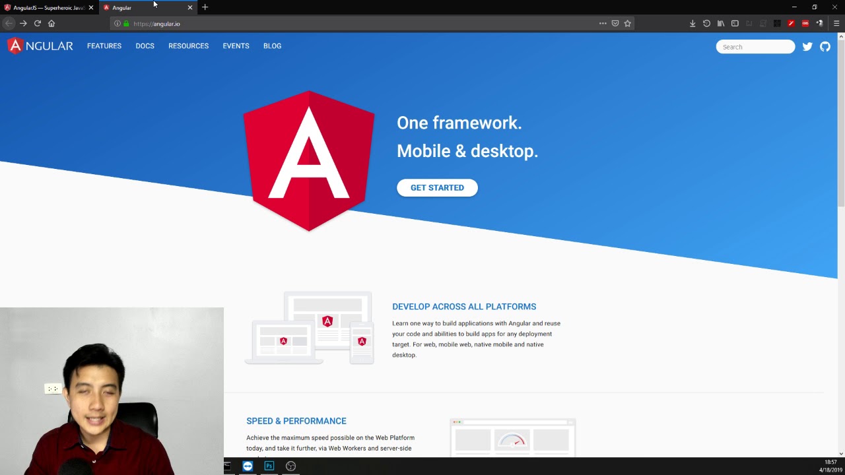This screenshot has height=475, width=845.
Task: Open browsing history clock icon
Action: pos(706,23)
